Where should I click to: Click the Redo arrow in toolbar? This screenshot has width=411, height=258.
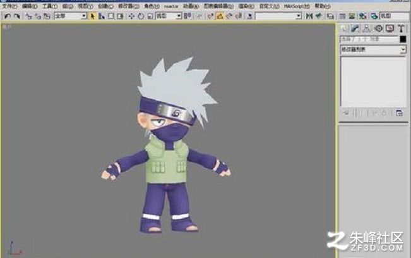(x=17, y=16)
